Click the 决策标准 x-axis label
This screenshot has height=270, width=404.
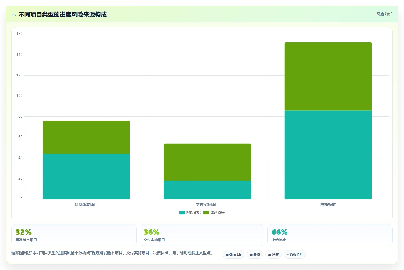point(328,204)
